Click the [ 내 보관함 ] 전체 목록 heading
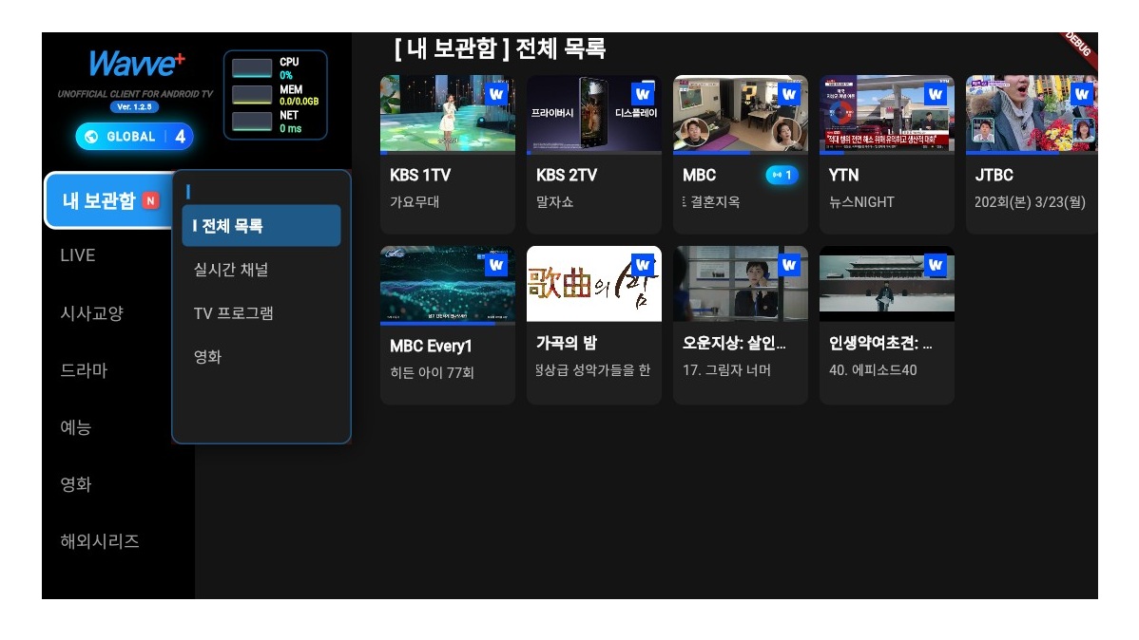Viewport: 1139px width, 640px height. click(x=500, y=47)
